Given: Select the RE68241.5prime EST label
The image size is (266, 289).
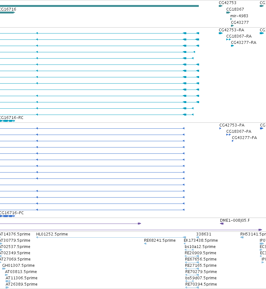Looking at the screenshot, I should [160, 240].
